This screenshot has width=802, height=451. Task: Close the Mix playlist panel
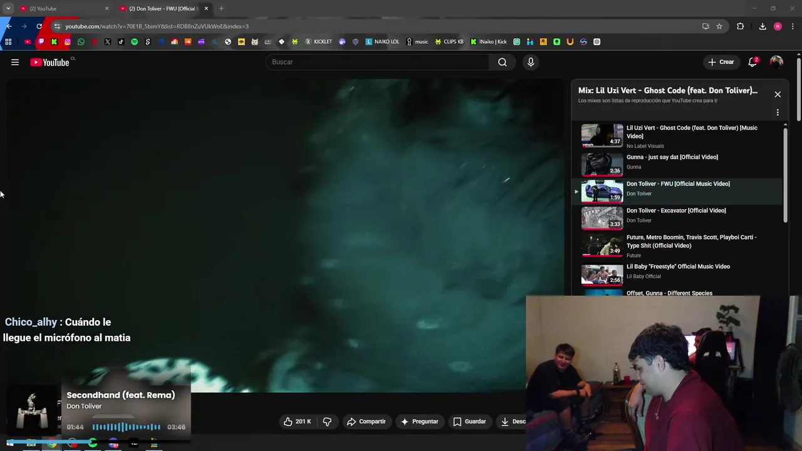pos(778,94)
